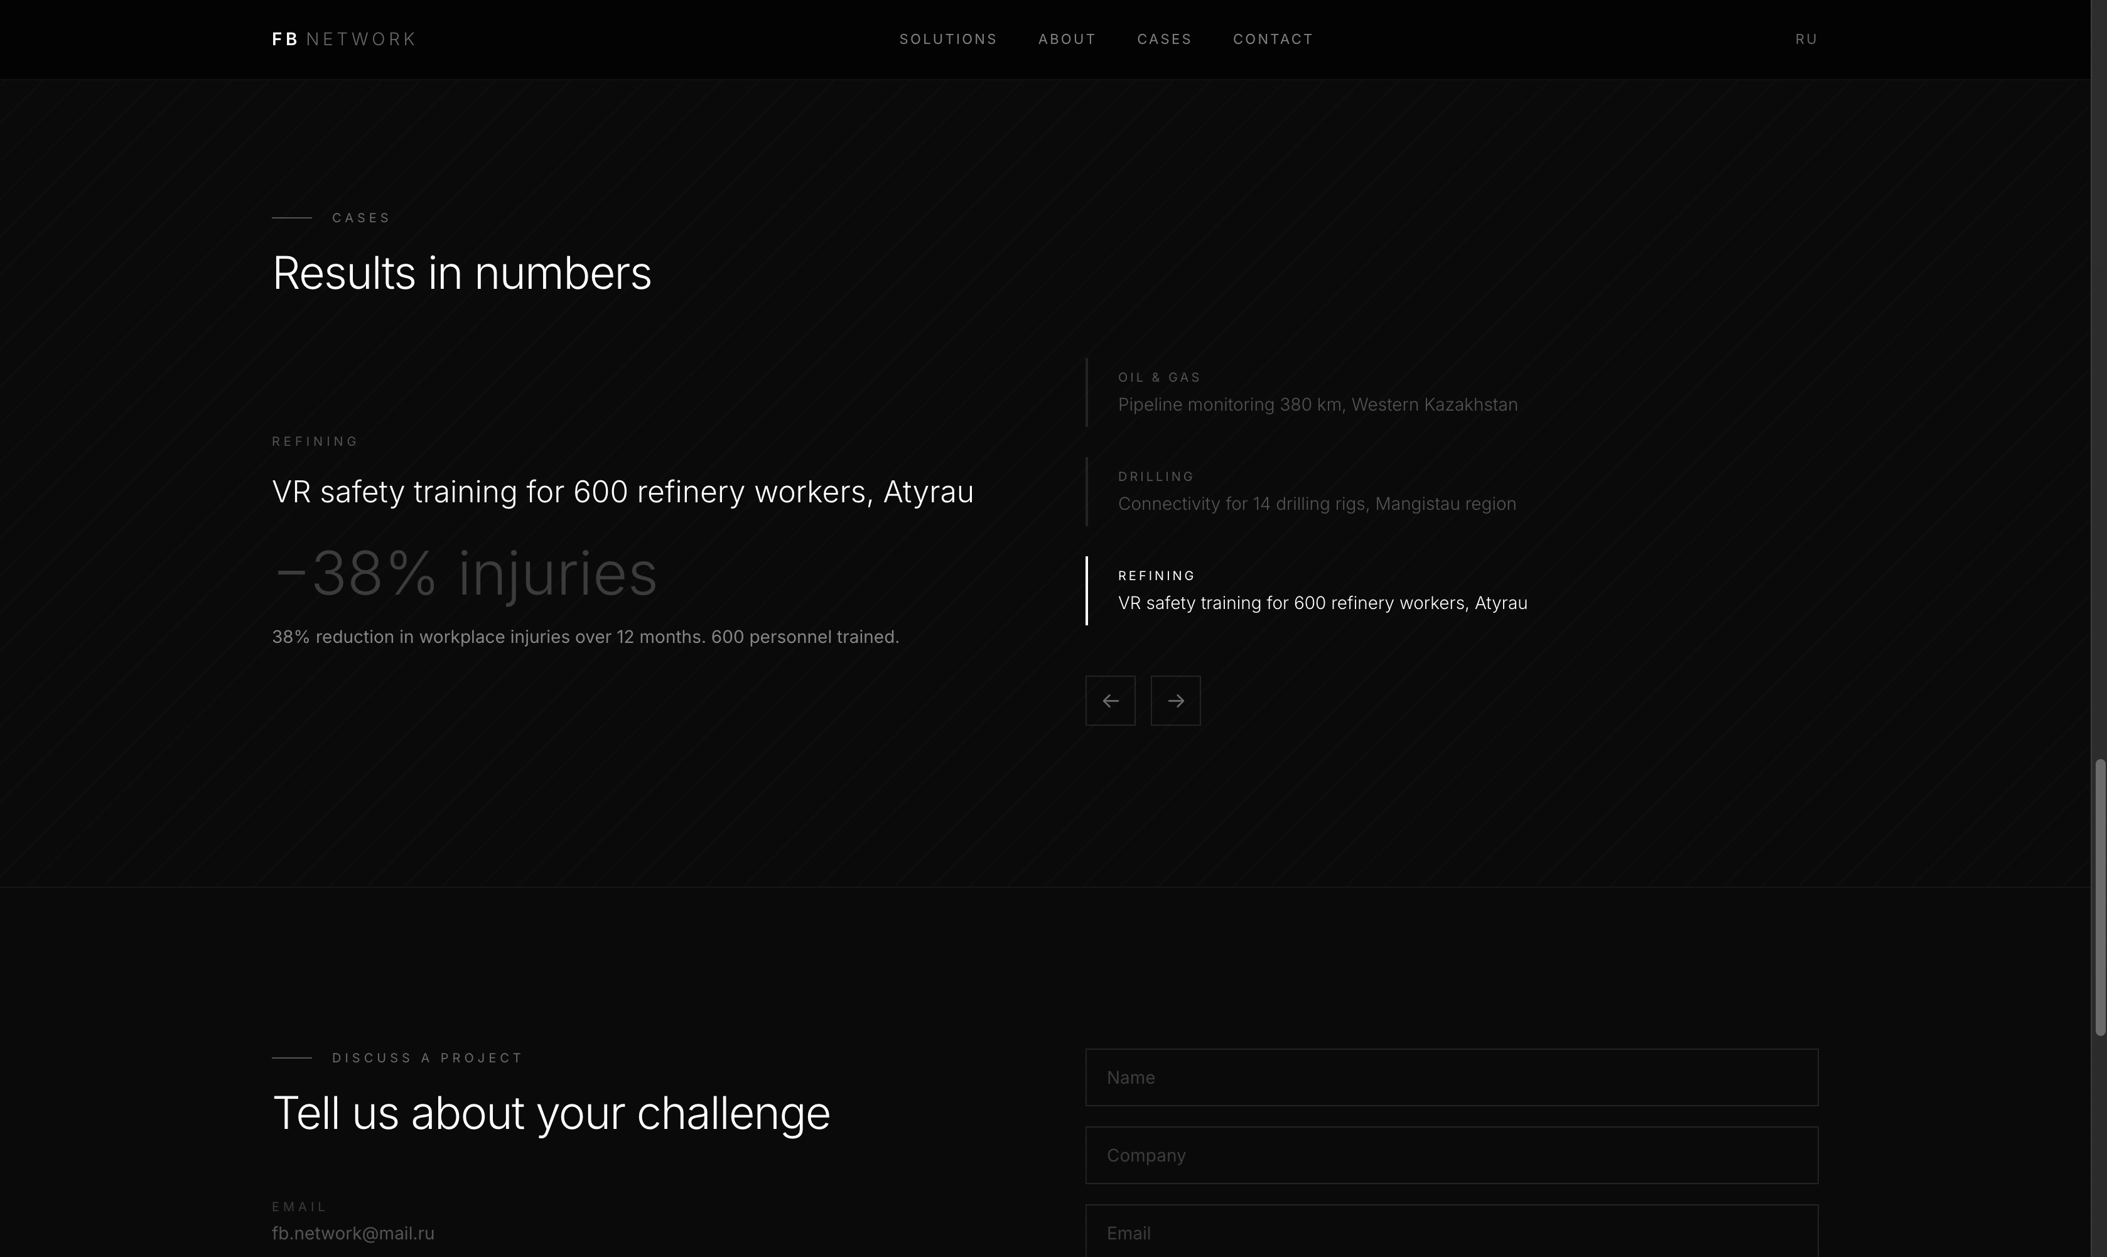Viewport: 2107px width, 1257px height.
Task: Click the 'Cases' section label above the heading
Action: [362, 218]
